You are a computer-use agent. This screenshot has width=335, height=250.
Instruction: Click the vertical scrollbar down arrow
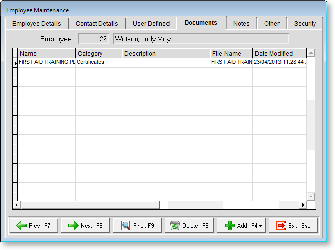(x=311, y=196)
